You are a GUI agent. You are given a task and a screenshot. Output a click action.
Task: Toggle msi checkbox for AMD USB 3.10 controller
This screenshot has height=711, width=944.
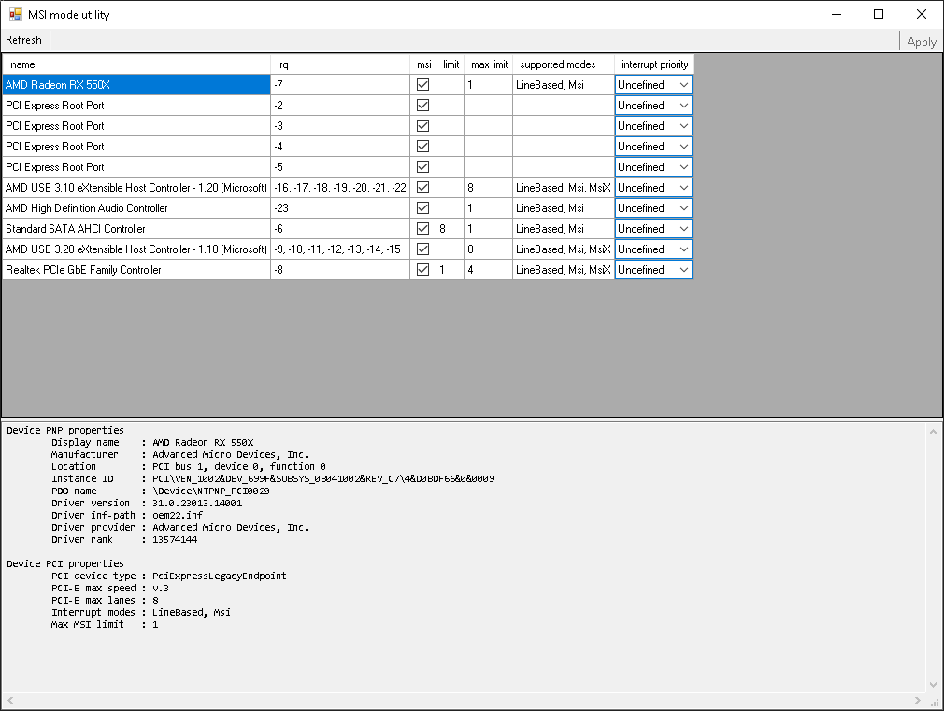(423, 187)
